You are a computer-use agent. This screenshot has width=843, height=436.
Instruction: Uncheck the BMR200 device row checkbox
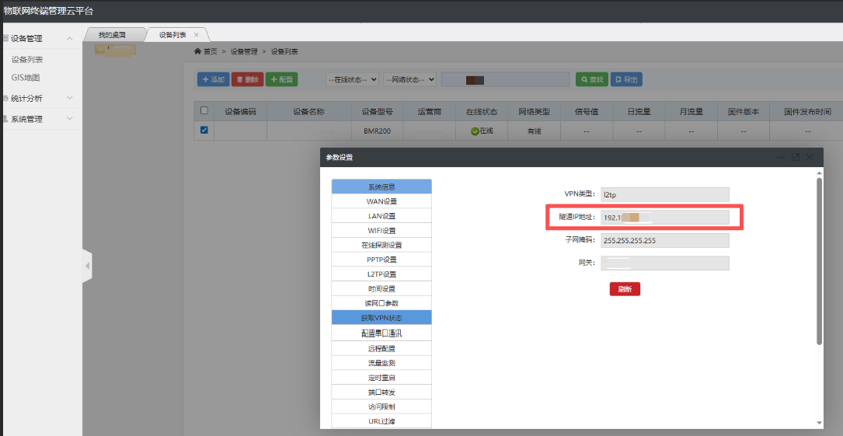pos(204,131)
